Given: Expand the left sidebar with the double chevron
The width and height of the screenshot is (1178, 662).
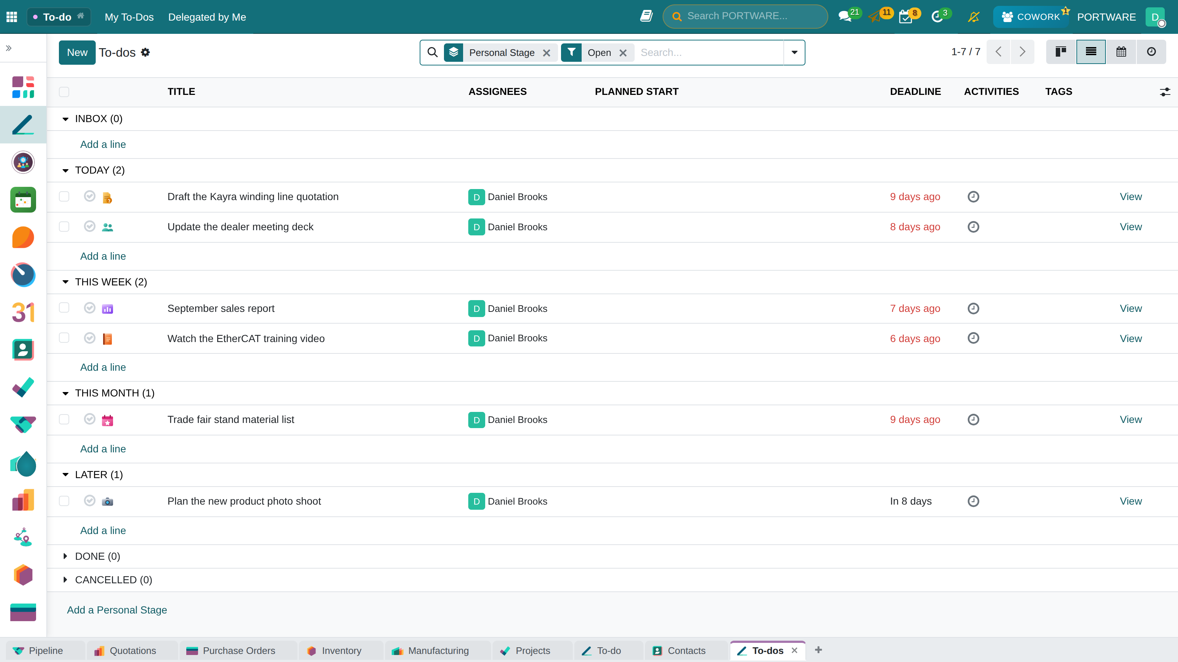Looking at the screenshot, I should tap(9, 48).
